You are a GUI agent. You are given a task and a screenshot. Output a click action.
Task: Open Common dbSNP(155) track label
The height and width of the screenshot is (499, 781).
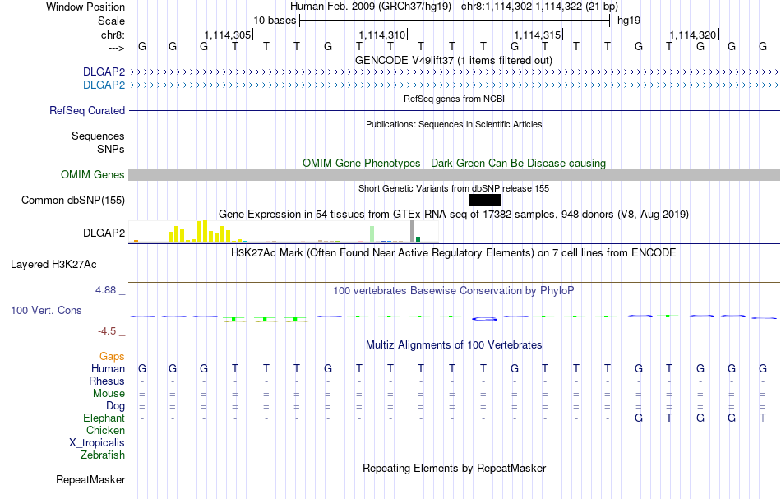point(73,201)
